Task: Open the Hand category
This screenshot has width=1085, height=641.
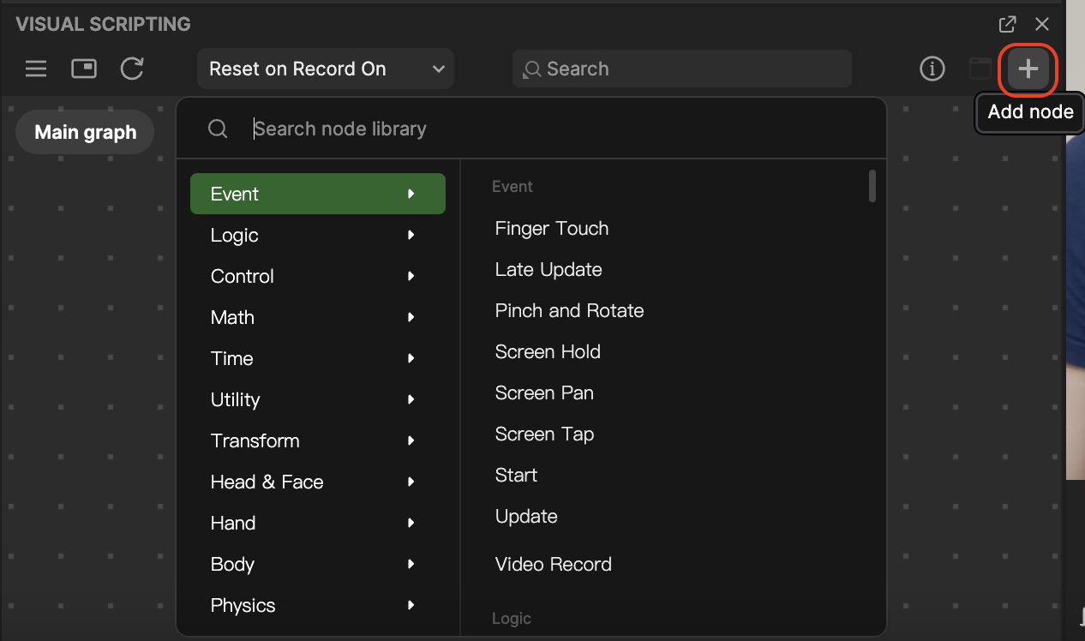Action: tap(318, 523)
